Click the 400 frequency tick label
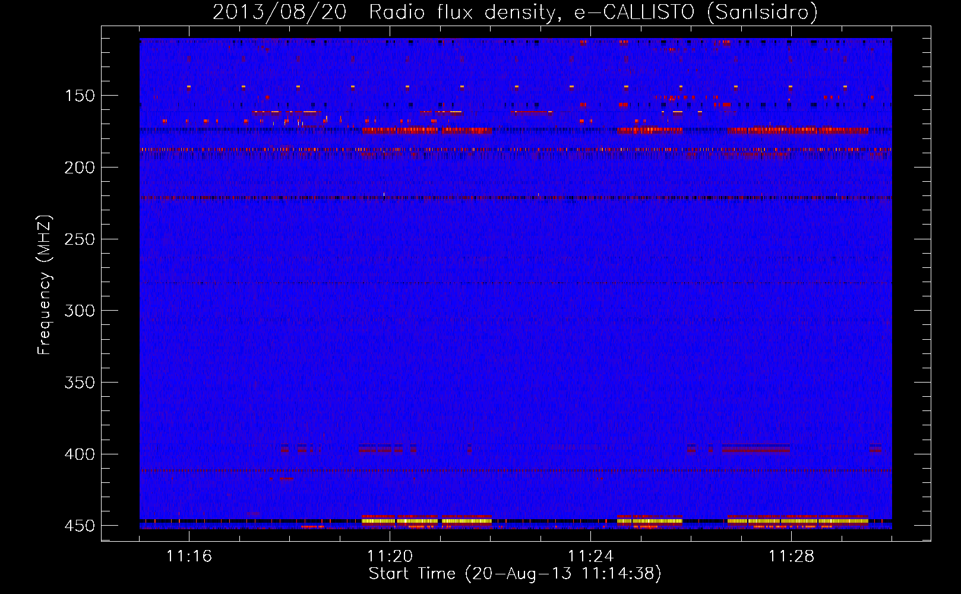Screen dimensions: 961x594 [79, 454]
